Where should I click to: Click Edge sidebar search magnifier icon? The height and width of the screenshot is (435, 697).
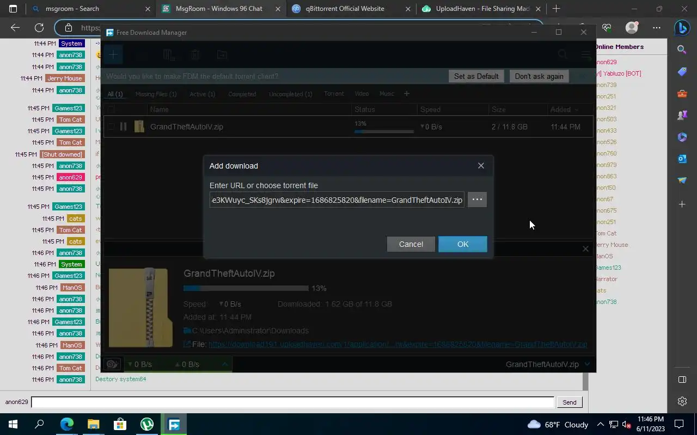tap(682, 49)
